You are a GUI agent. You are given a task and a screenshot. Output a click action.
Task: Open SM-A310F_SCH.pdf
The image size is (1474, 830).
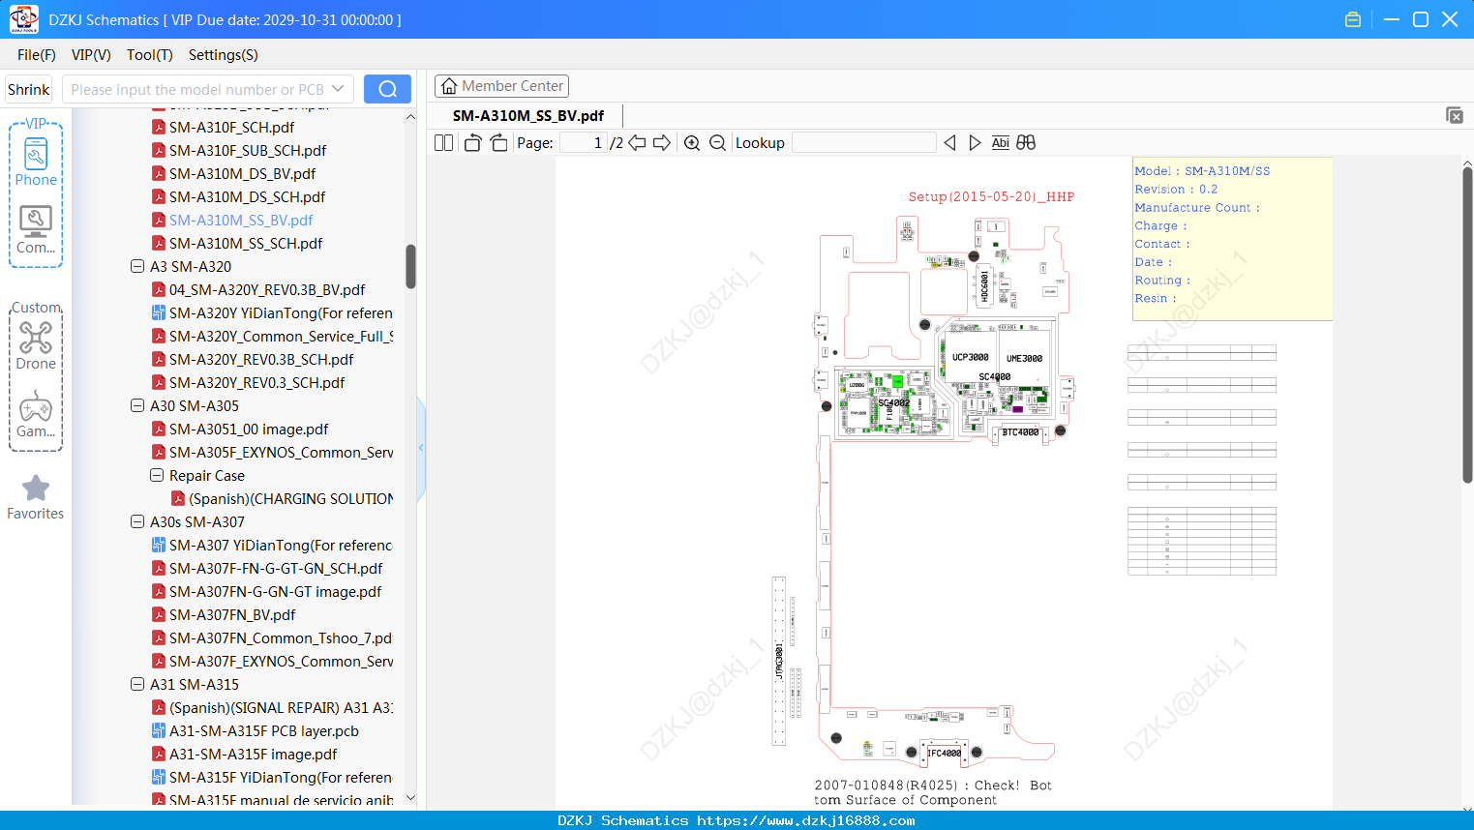231,127
